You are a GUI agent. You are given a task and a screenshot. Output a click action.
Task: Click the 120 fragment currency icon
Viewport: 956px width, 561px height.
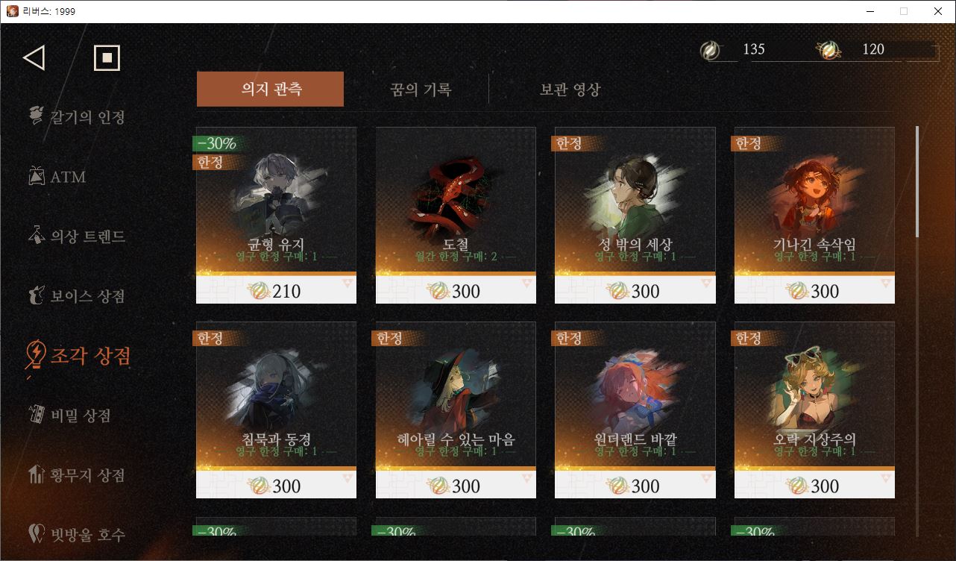pyautogui.click(x=829, y=50)
